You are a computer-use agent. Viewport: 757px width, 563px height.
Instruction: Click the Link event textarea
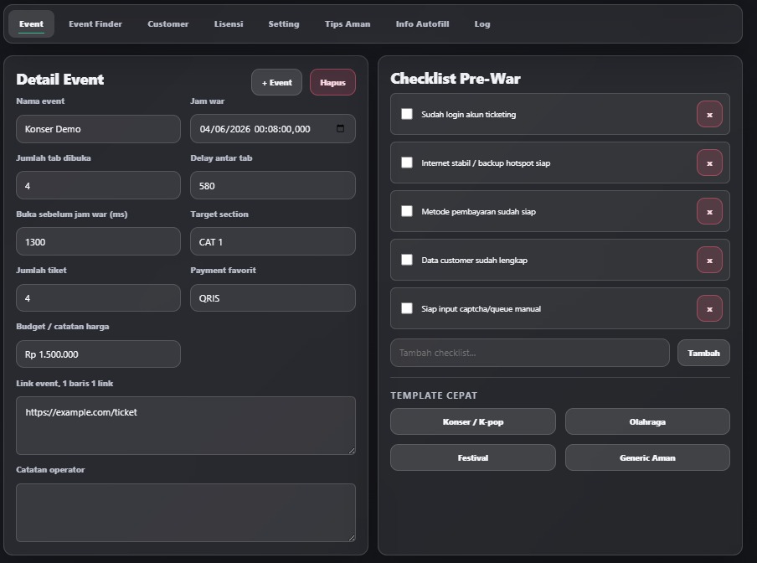(186, 426)
